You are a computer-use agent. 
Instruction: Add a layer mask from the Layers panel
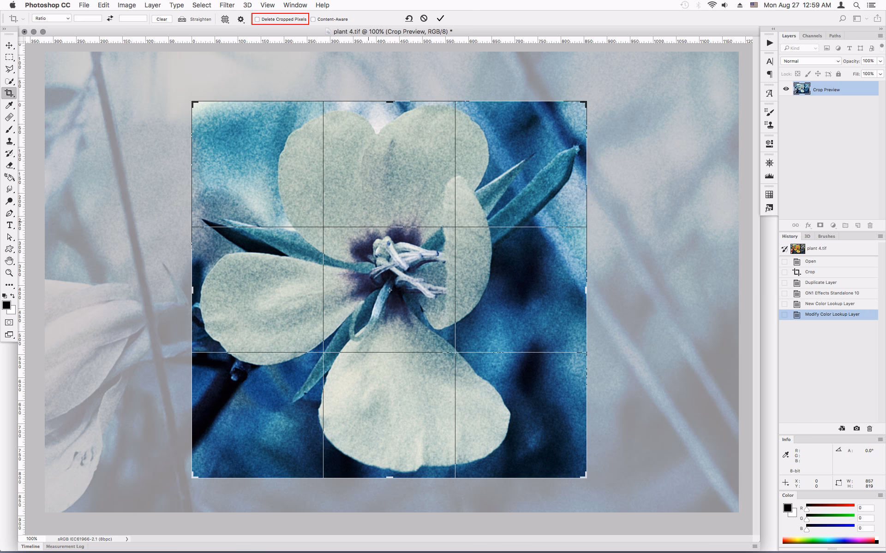click(820, 225)
